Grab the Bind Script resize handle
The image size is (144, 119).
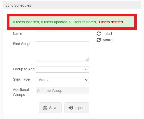pos(87,59)
